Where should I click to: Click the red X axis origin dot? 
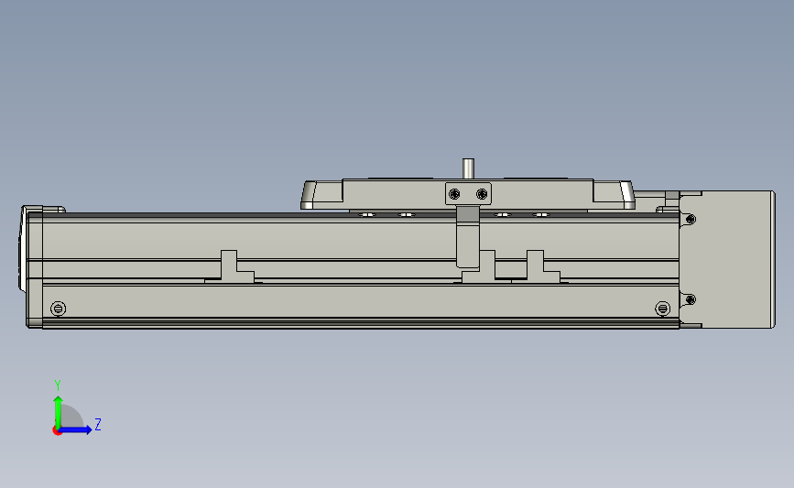tap(57, 431)
